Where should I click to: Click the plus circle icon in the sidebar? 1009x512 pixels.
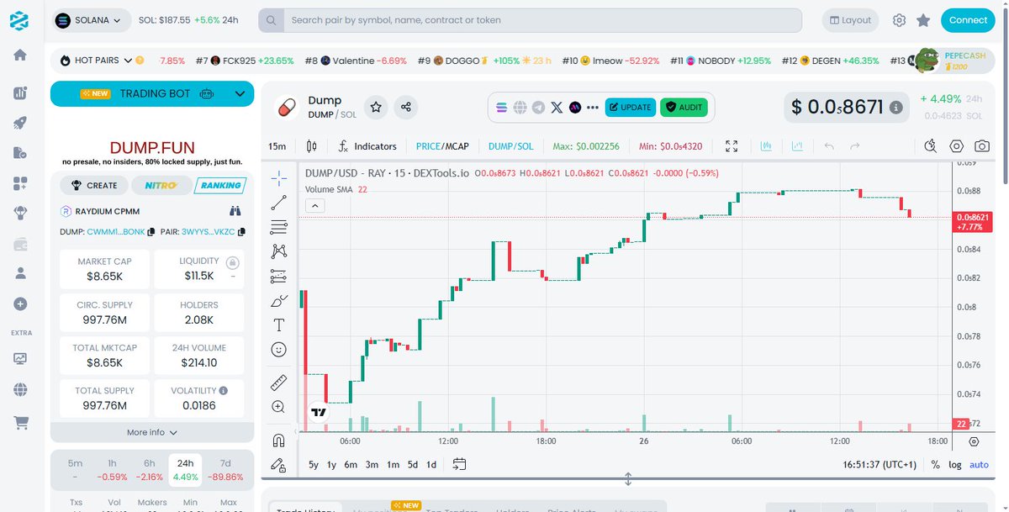(20, 304)
